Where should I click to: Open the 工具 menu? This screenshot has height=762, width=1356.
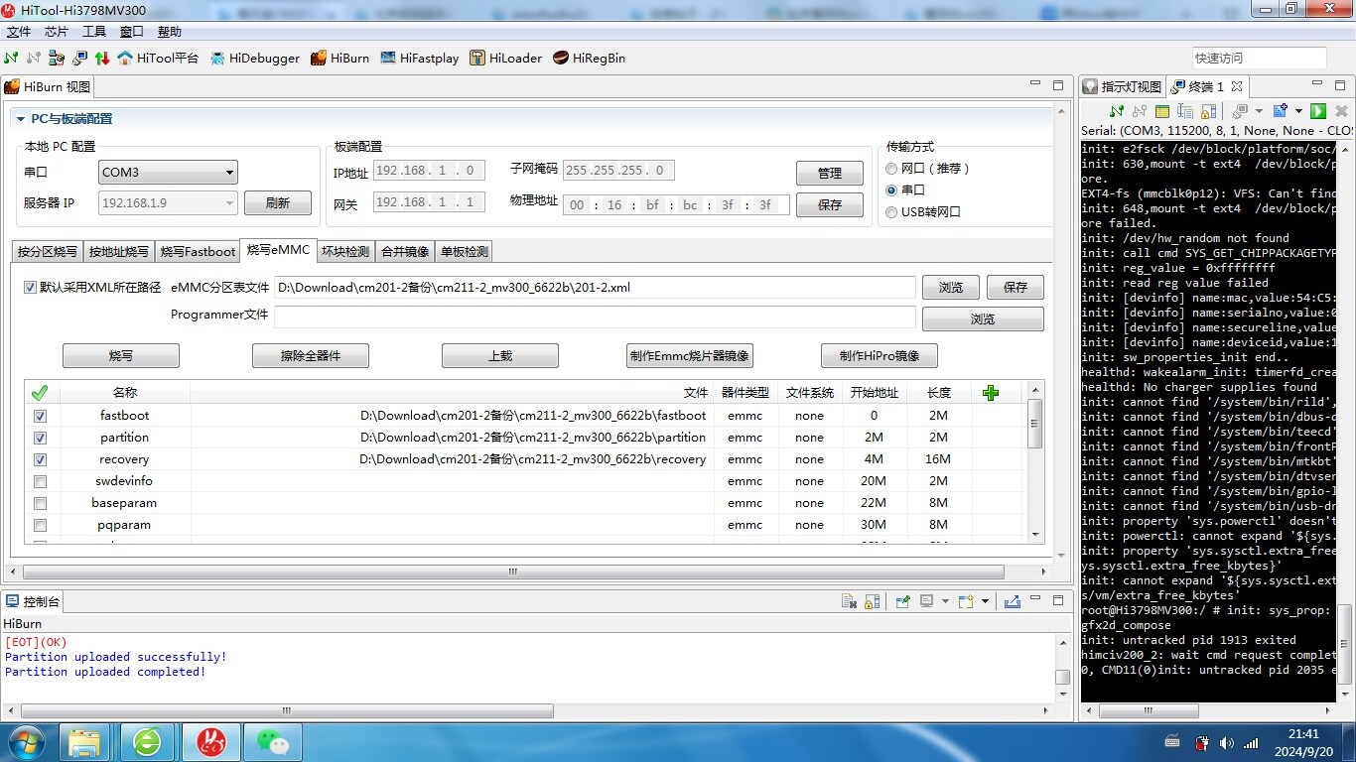tap(94, 32)
